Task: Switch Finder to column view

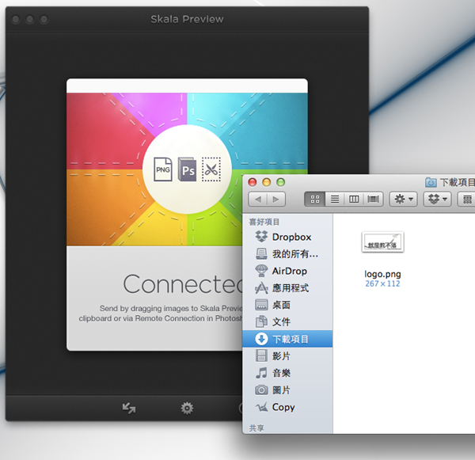Action: pos(354,199)
